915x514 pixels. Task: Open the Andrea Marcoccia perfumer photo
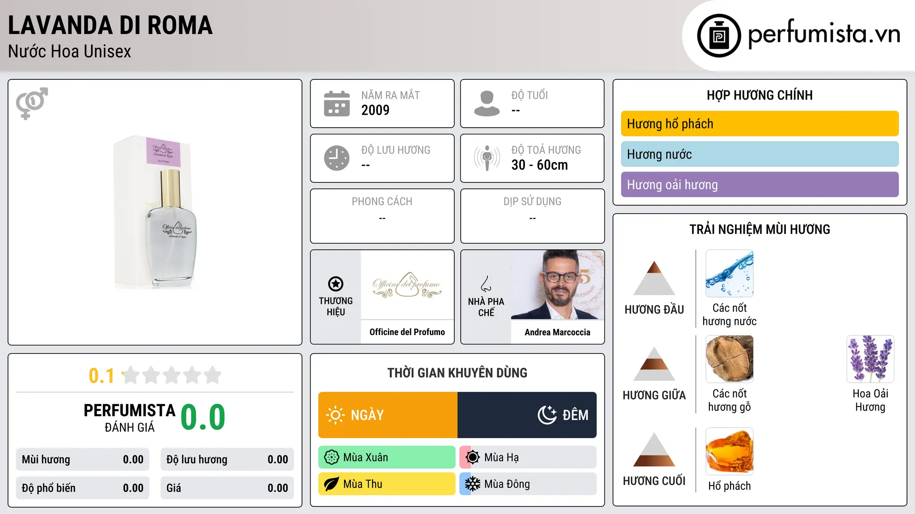[558, 285]
